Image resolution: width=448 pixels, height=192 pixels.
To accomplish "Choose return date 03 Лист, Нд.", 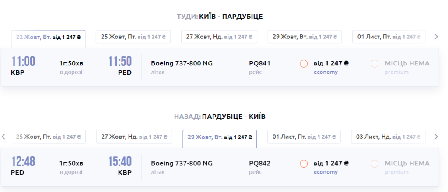I will (x=388, y=137).
